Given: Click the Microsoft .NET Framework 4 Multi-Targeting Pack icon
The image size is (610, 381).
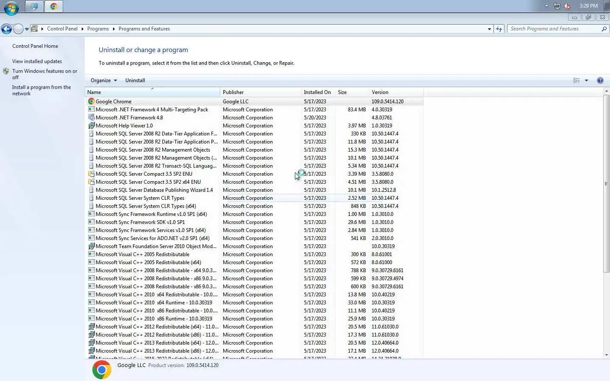Looking at the screenshot, I should 91,110.
